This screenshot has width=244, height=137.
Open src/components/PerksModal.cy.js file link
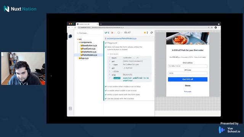(122, 38)
